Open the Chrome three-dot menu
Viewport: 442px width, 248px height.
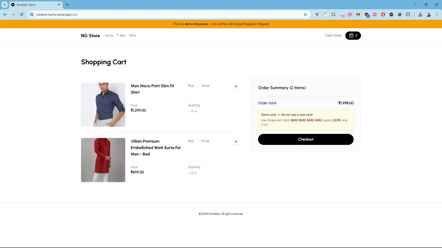pyautogui.click(x=437, y=14)
